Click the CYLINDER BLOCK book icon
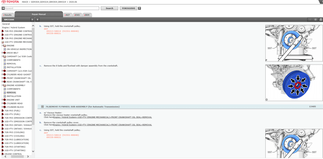This screenshot has width=323, height=159. click(x=4, y=107)
